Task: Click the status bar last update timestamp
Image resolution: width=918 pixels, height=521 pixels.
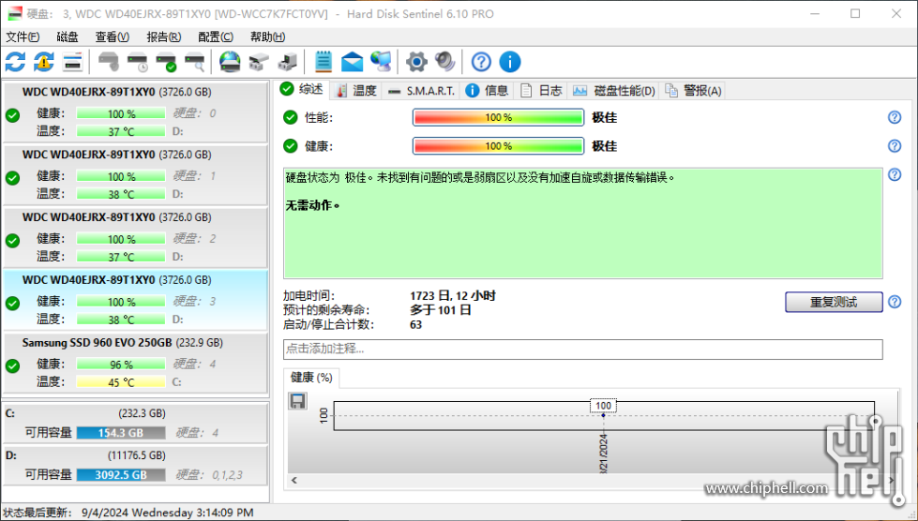Action: pyautogui.click(x=168, y=513)
